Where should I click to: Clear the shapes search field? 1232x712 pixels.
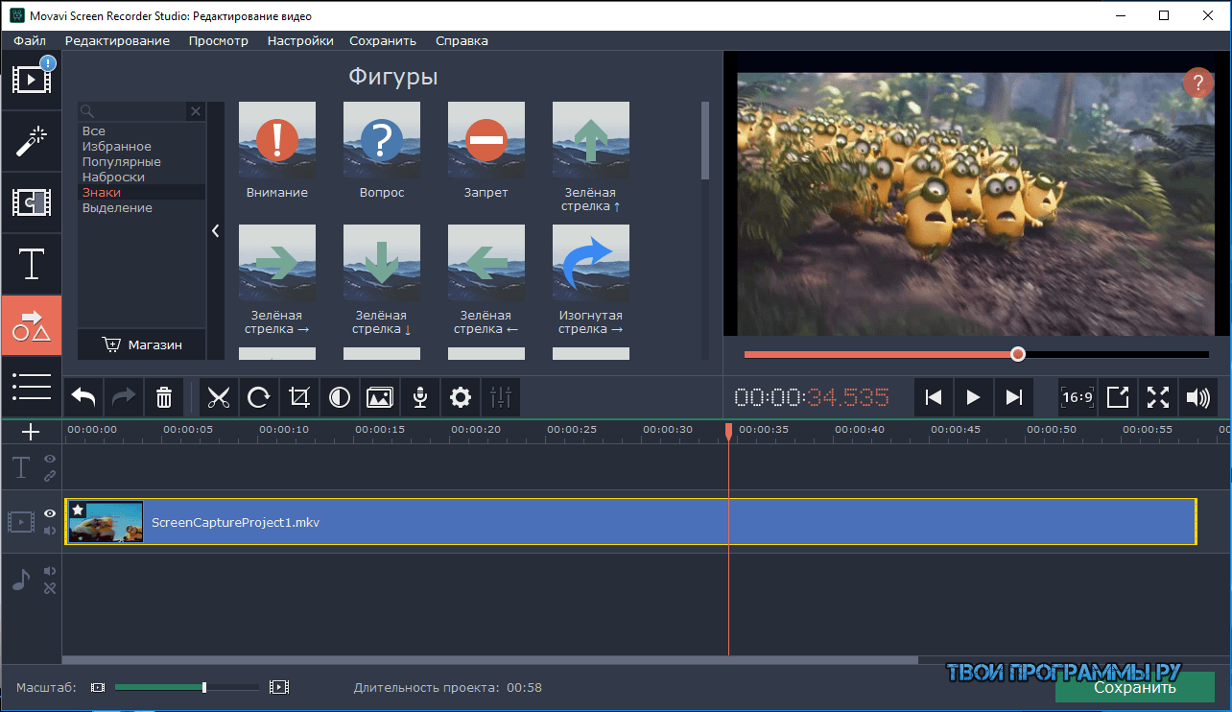point(196,111)
